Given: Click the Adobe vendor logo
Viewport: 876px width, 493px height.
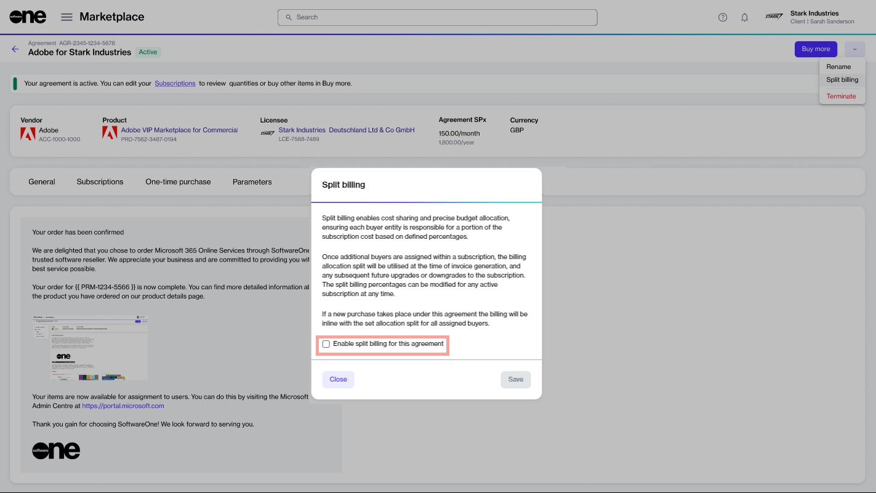Looking at the screenshot, I should (x=28, y=134).
